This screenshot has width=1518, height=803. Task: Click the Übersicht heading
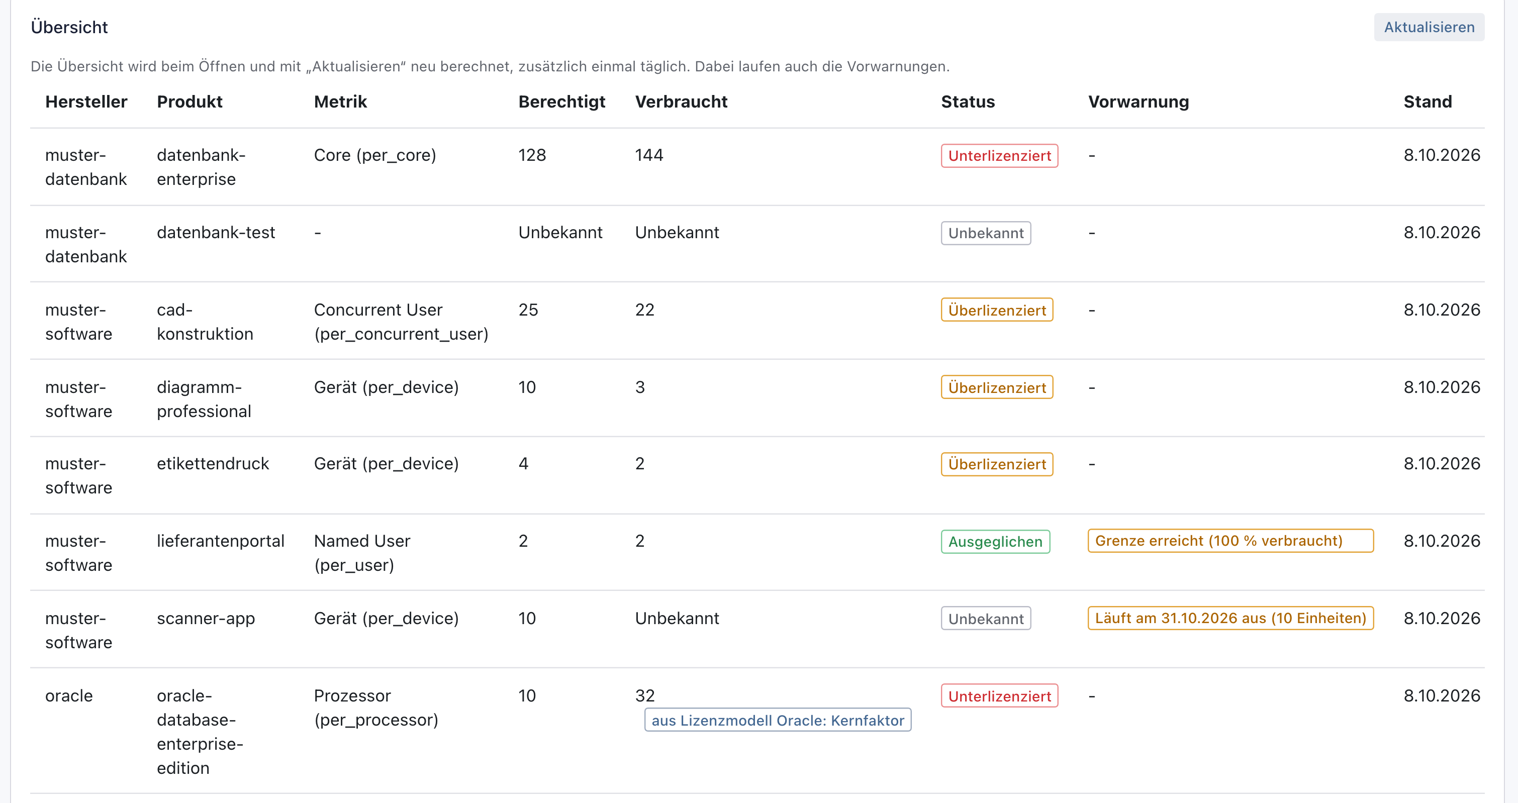(x=69, y=27)
